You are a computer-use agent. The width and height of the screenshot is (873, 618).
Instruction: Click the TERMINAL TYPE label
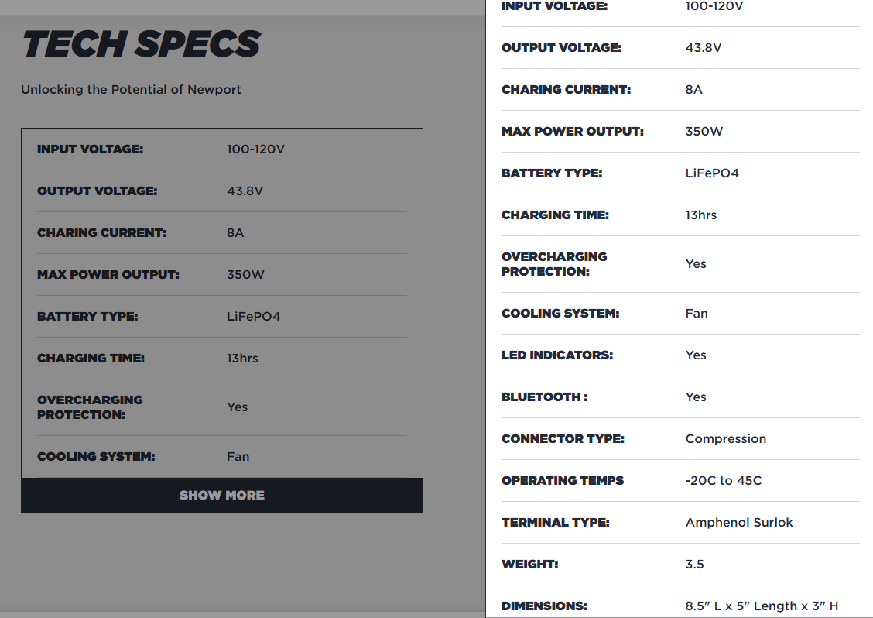click(556, 522)
